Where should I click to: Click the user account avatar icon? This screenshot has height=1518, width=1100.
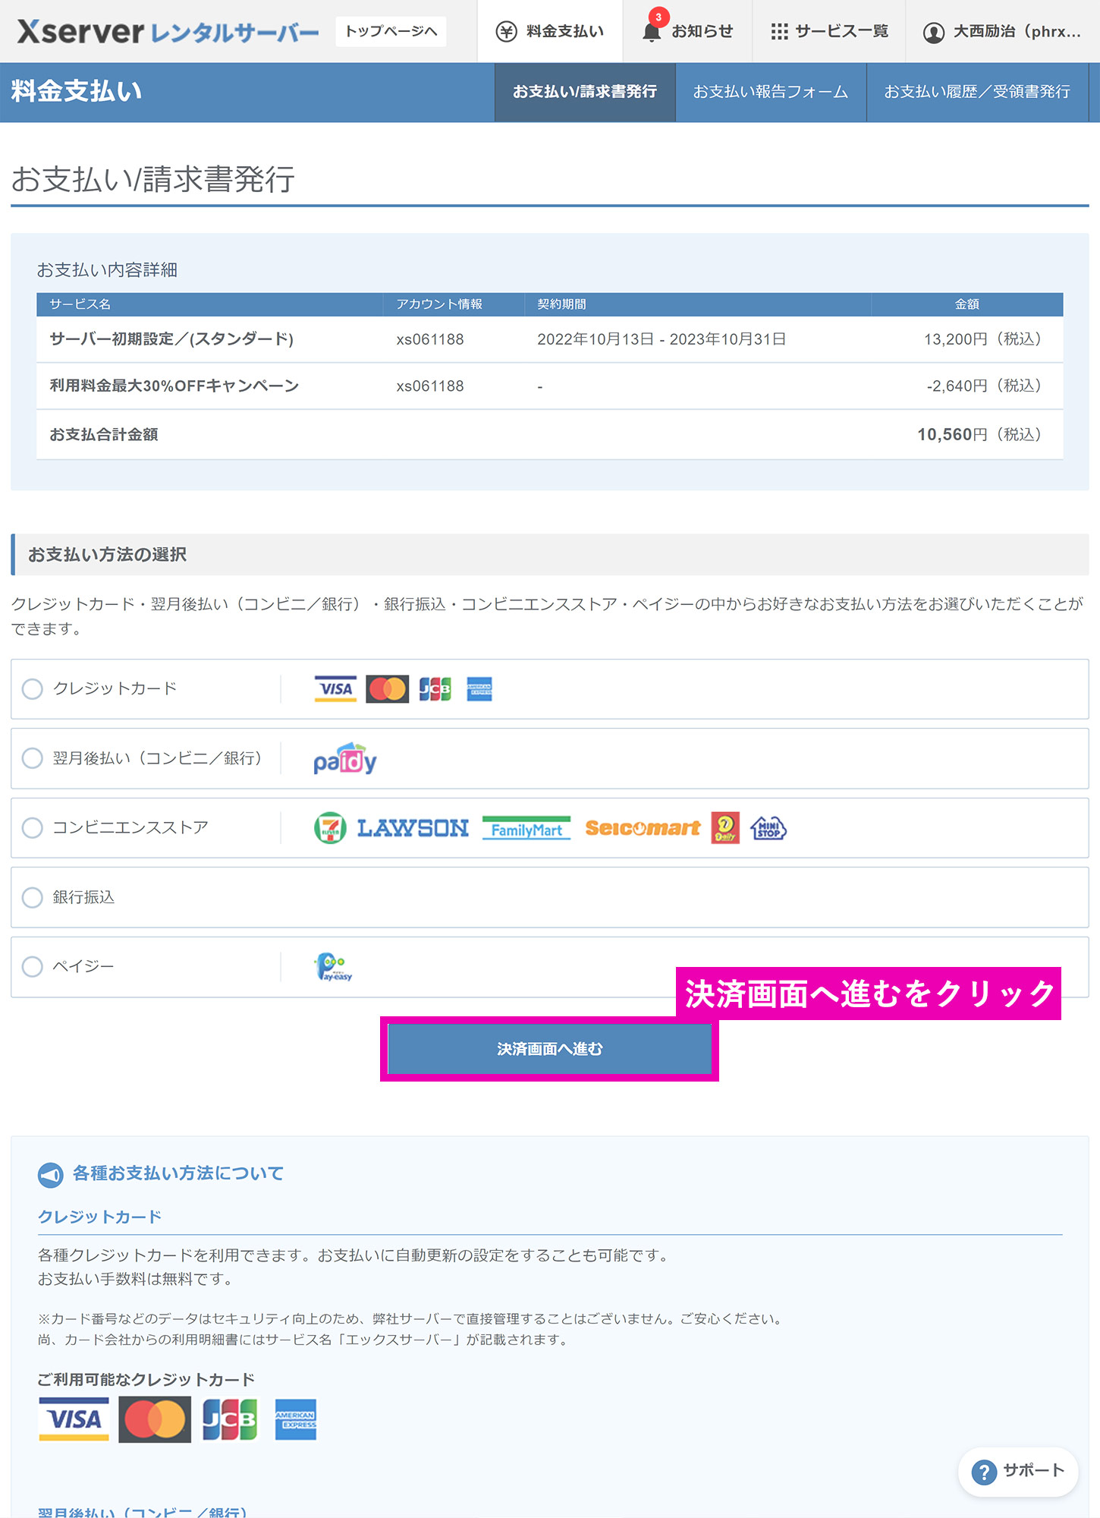(934, 33)
